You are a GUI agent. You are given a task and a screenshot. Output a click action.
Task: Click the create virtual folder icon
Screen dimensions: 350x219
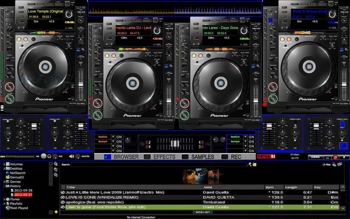click(55, 169)
